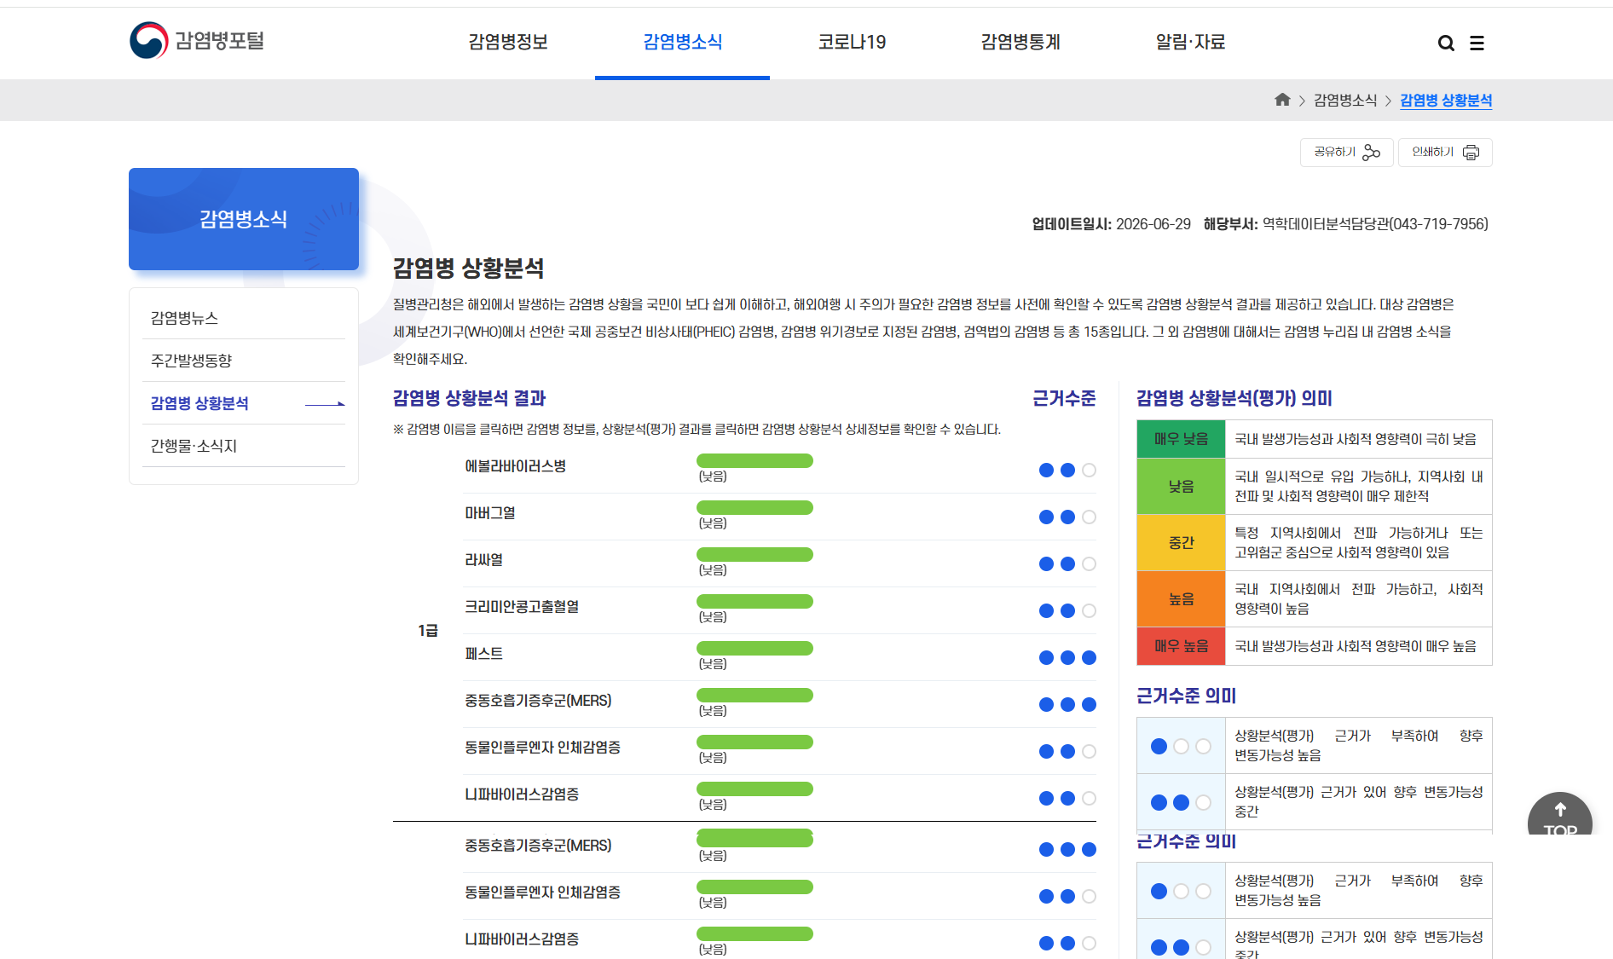
Task: Click 감염병소식 in the breadcrumb
Action: coord(1345,101)
